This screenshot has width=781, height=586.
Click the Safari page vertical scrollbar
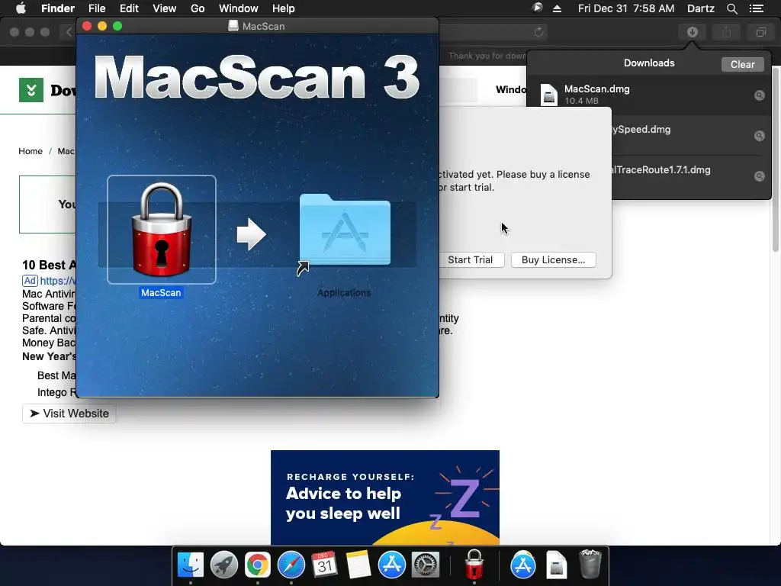pyautogui.click(x=776, y=159)
